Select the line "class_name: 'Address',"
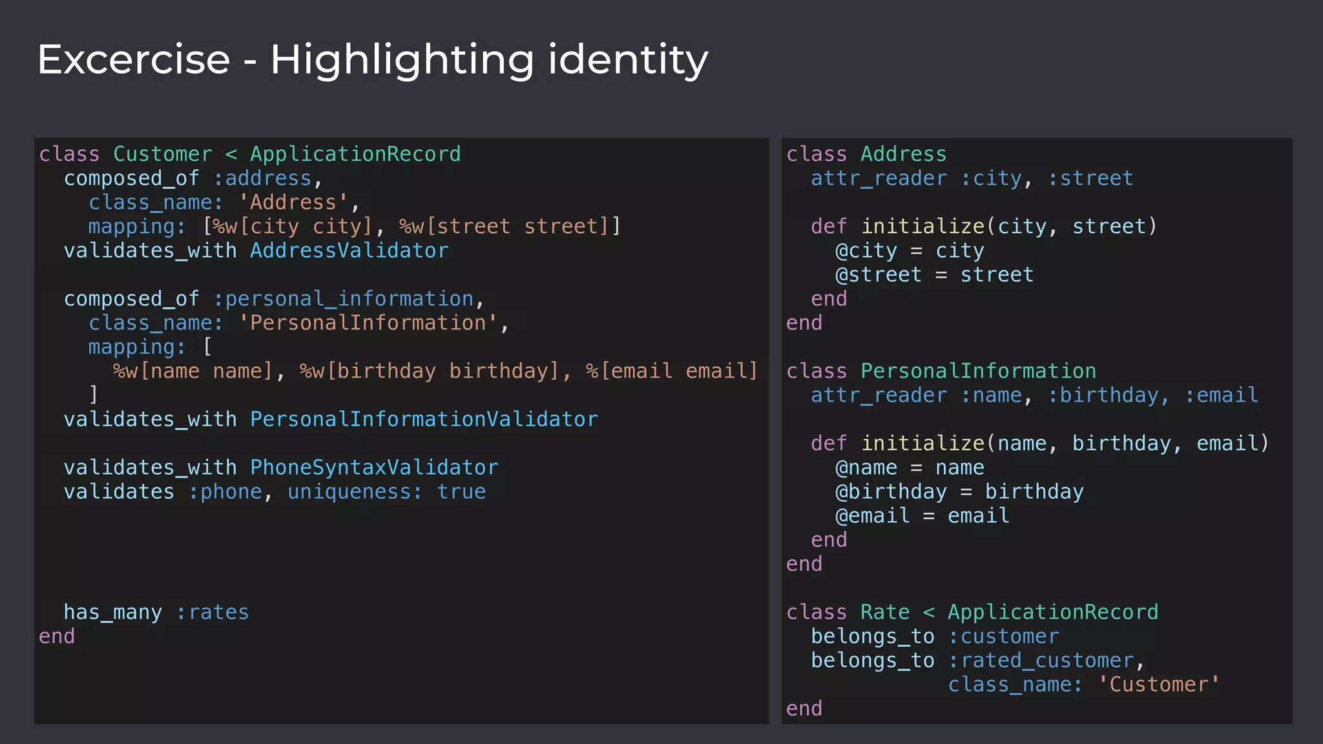This screenshot has width=1323, height=744. pyautogui.click(x=224, y=203)
